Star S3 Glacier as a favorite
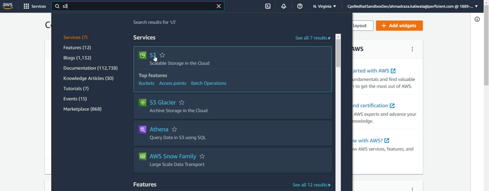 point(181,102)
